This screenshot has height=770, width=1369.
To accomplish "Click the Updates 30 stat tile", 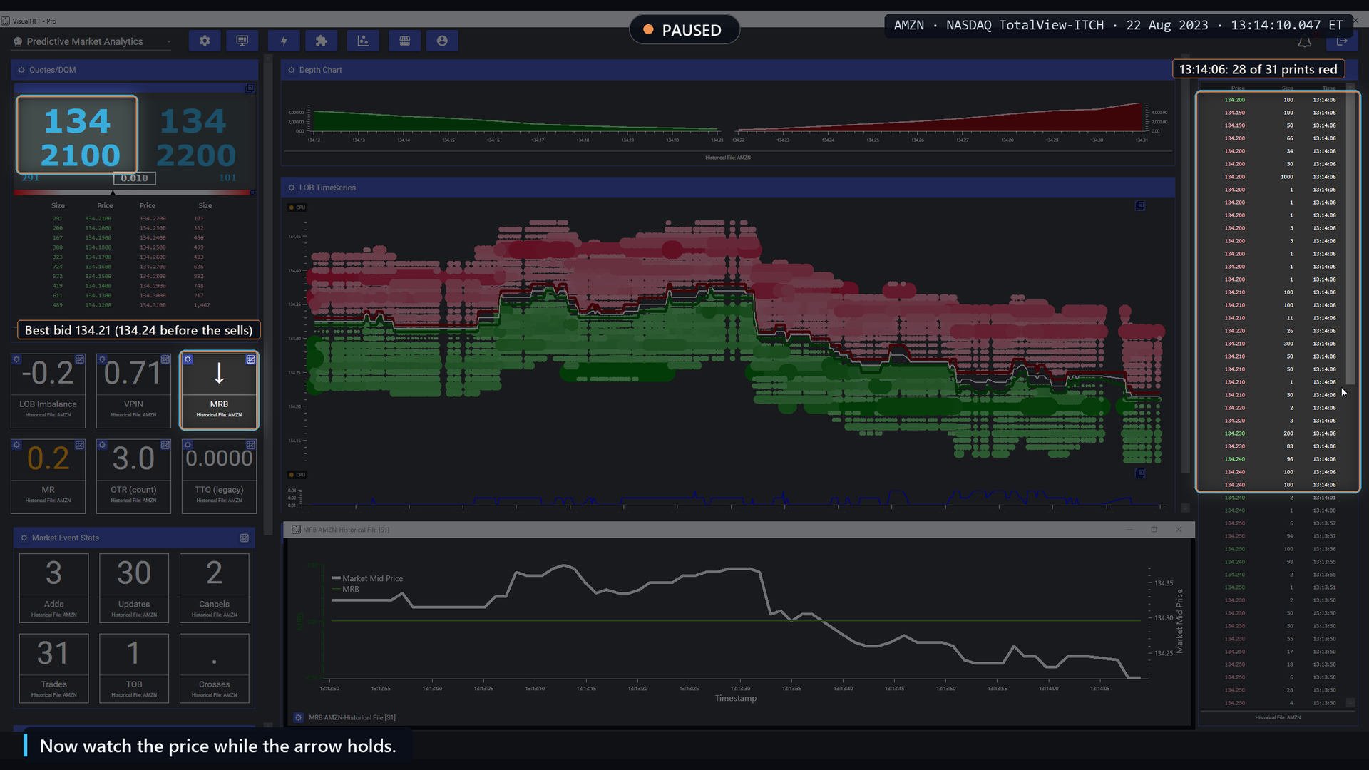I will tap(134, 587).
